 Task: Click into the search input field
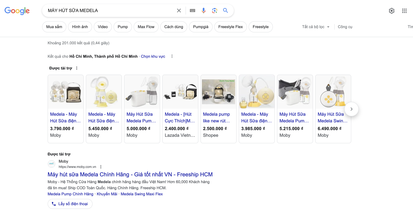click(x=108, y=10)
